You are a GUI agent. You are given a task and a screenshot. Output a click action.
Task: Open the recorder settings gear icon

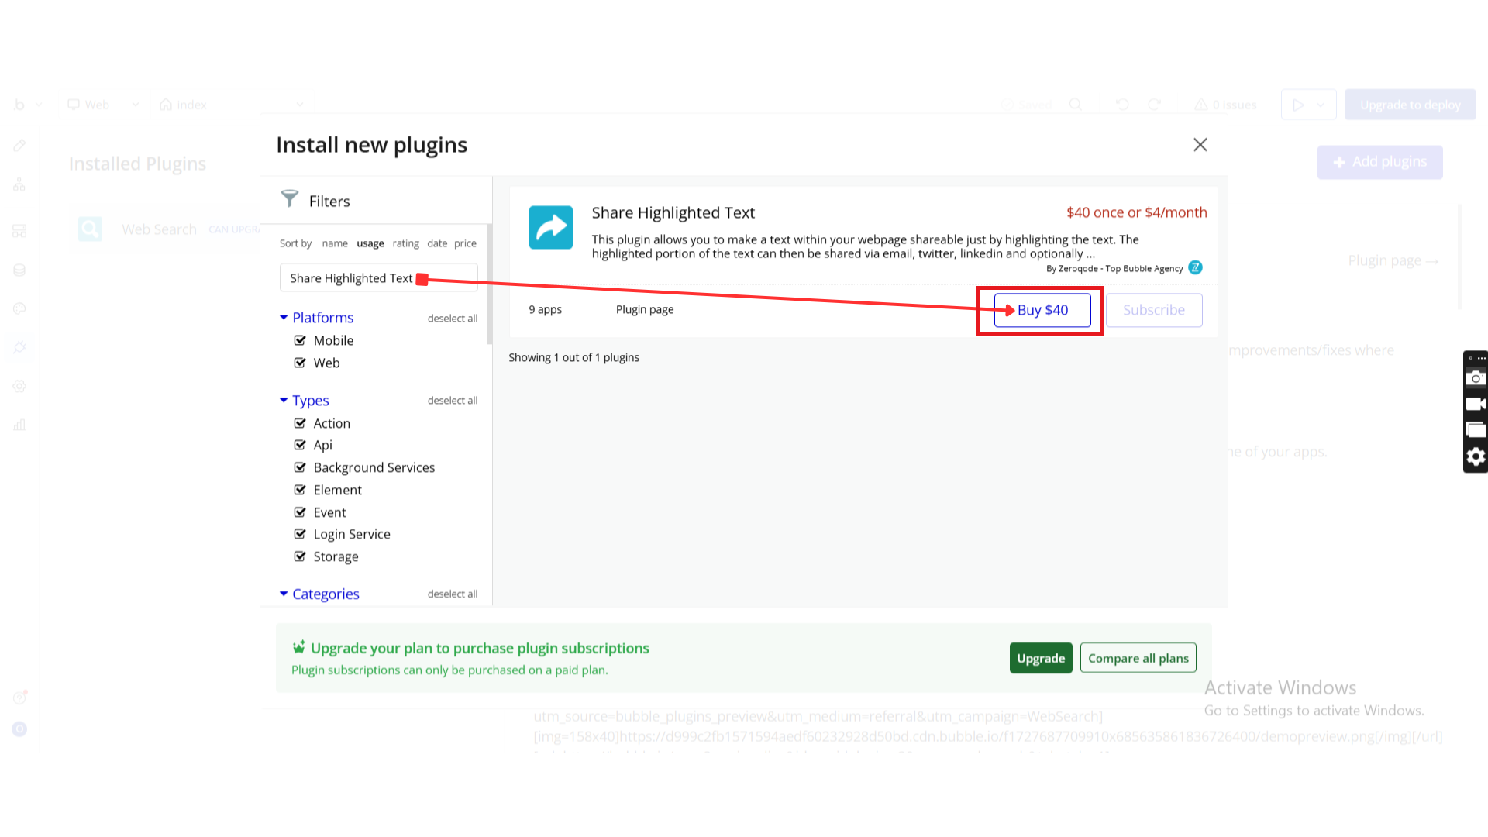[x=1476, y=456]
